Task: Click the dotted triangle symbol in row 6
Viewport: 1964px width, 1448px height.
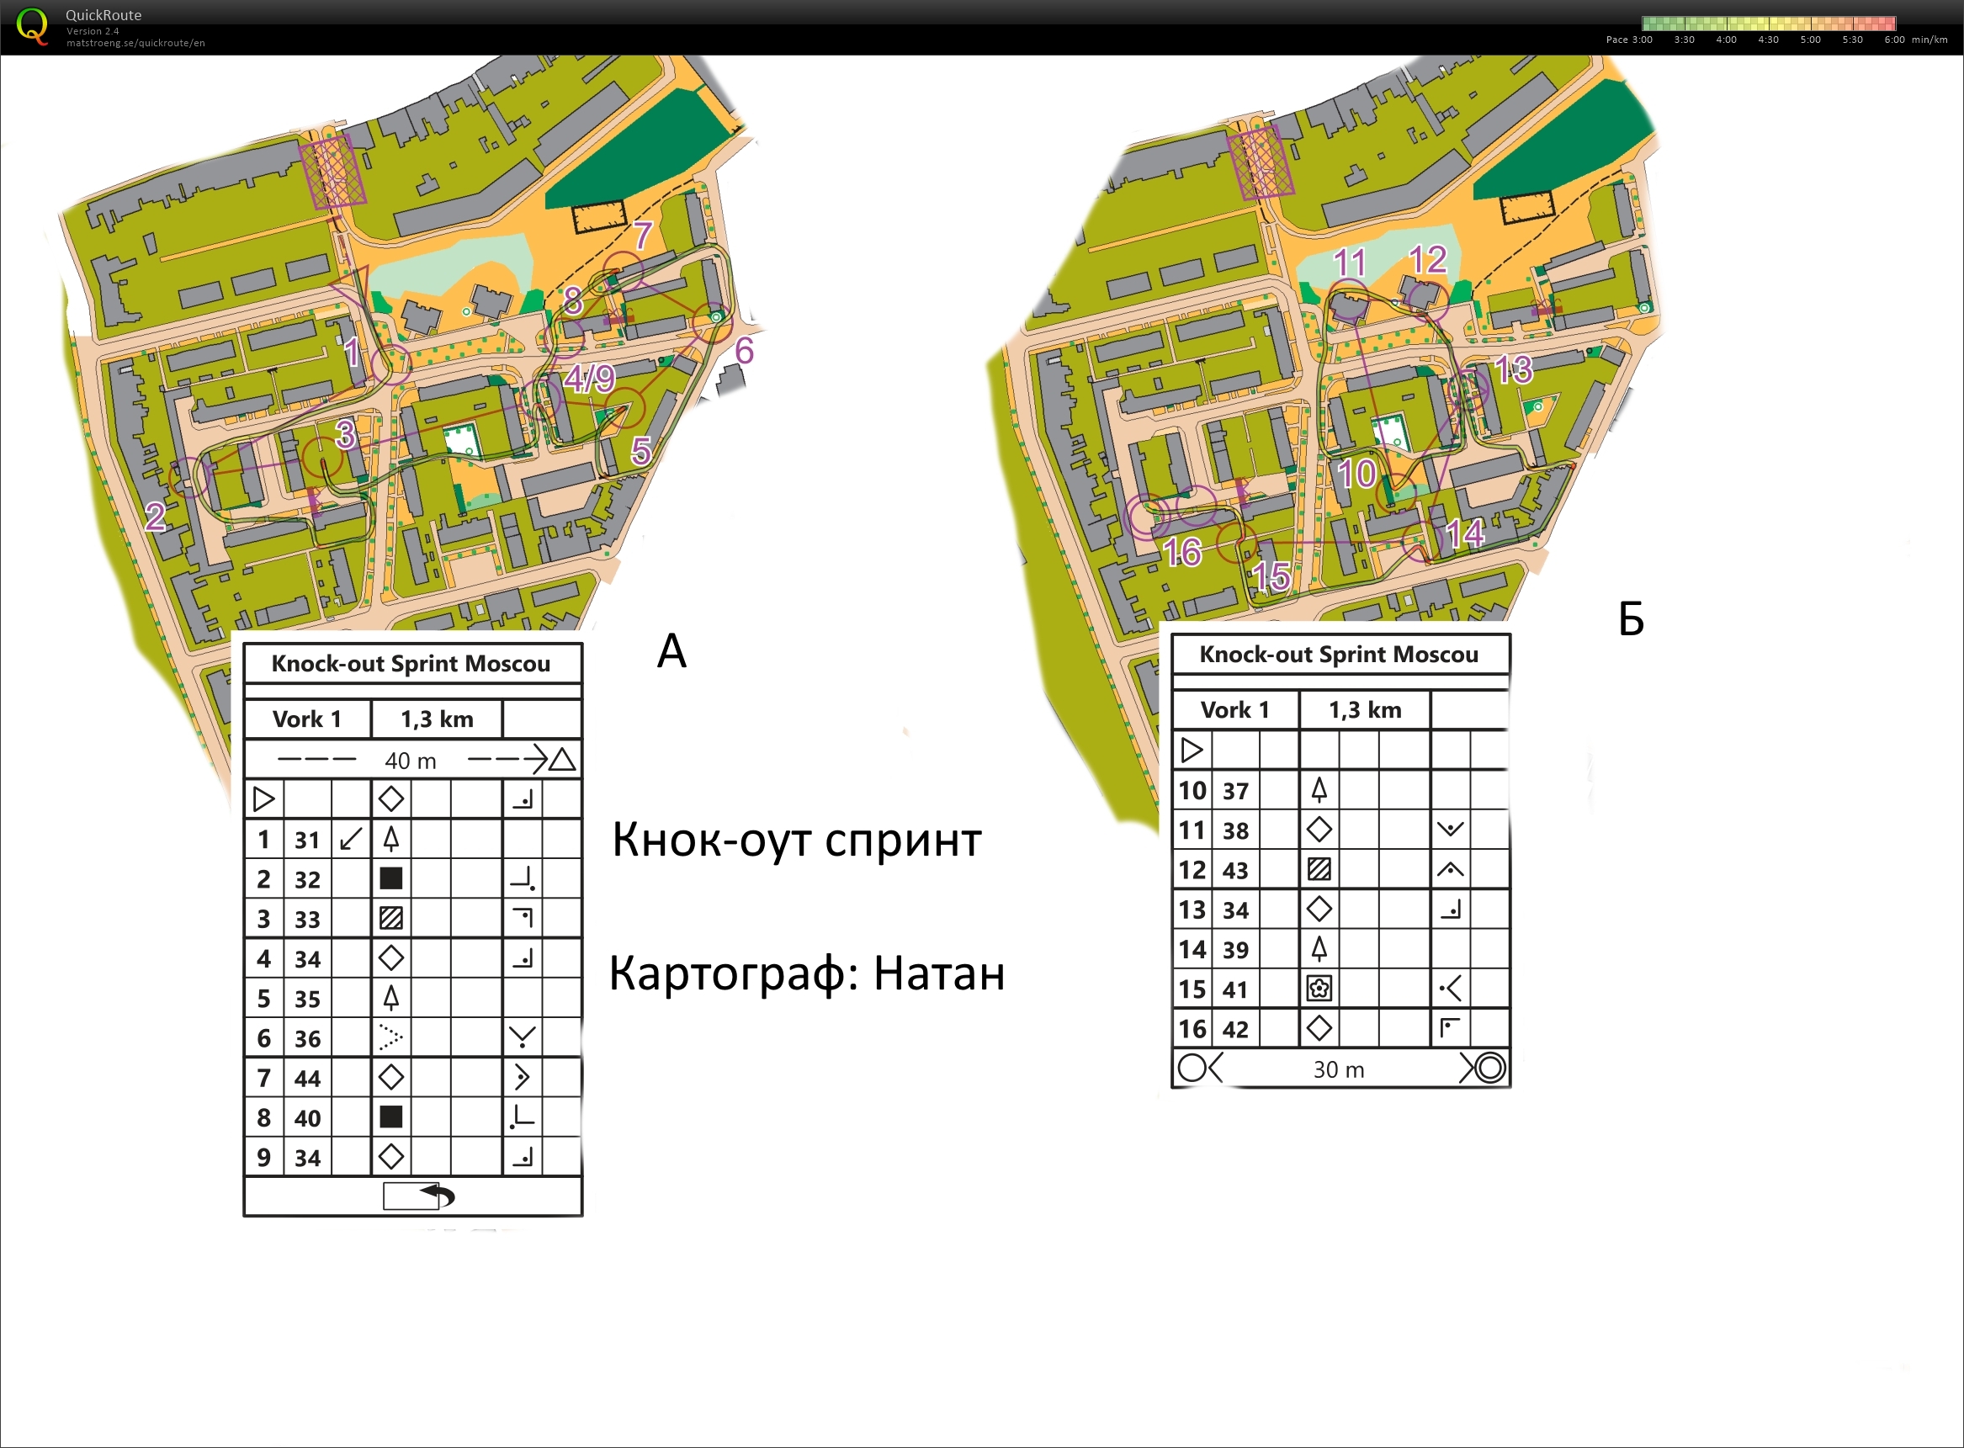Action: [x=390, y=1037]
